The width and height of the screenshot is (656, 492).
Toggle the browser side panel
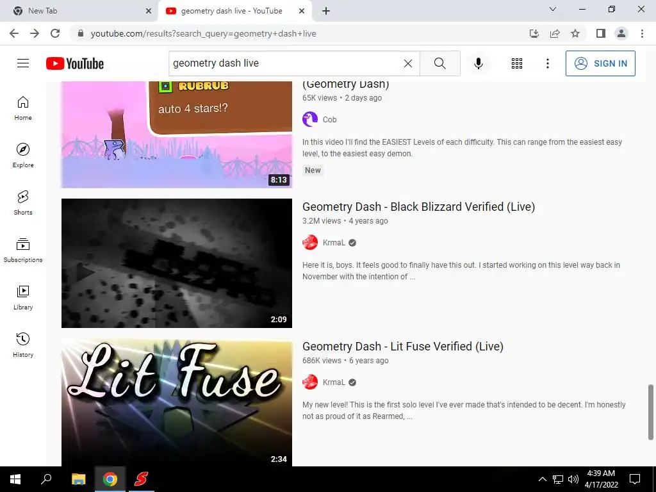[x=601, y=33]
